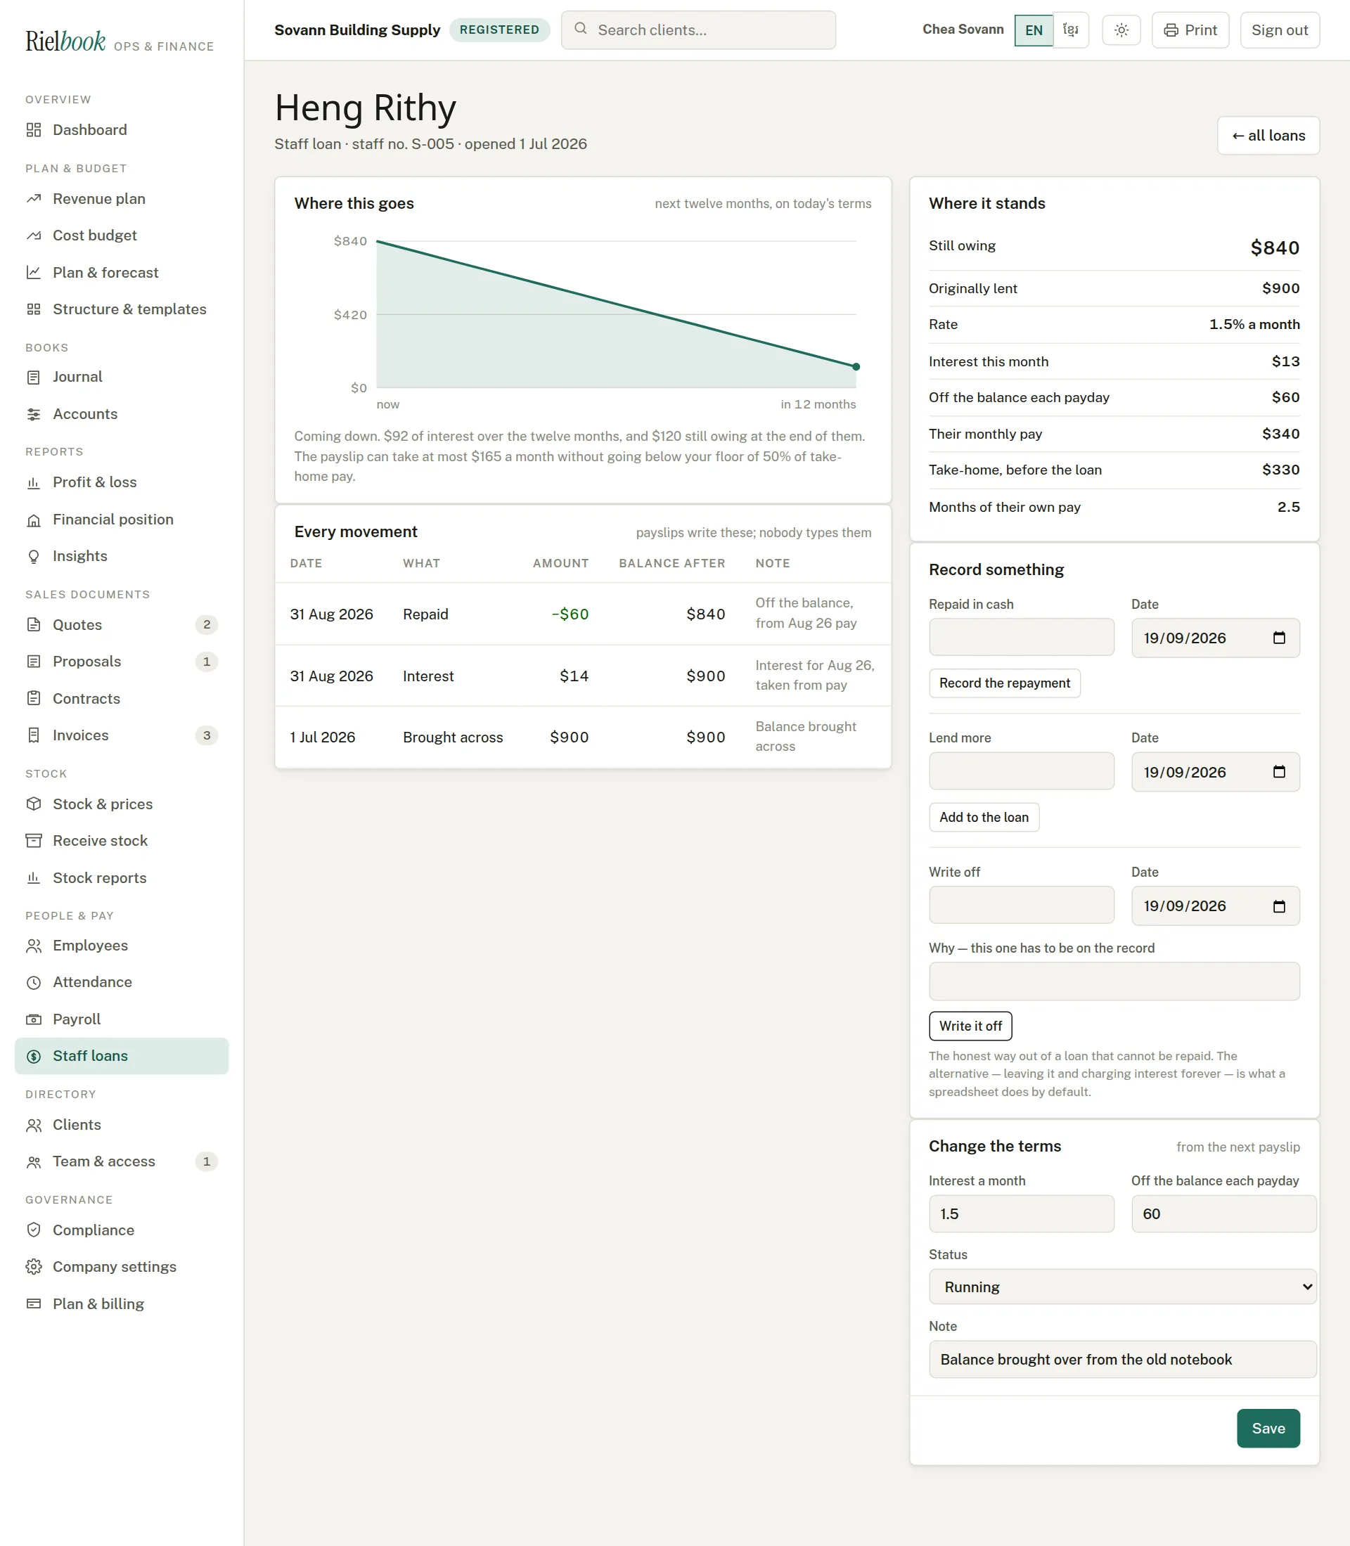Screen dimensions: 1350x1546
Task: Print the loan page
Action: 1190,30
